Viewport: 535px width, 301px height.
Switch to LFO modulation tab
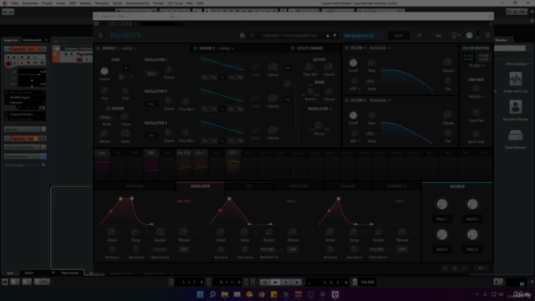(x=249, y=186)
